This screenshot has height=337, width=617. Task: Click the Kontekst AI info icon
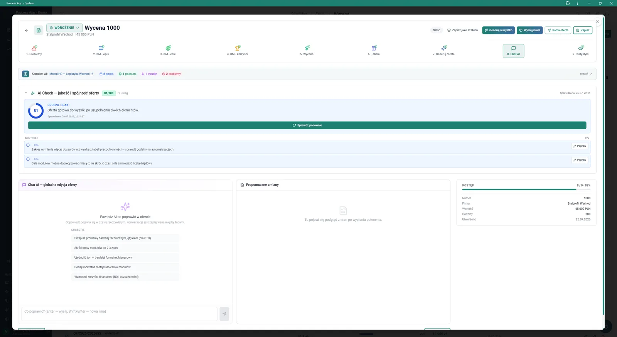[x=25, y=74]
